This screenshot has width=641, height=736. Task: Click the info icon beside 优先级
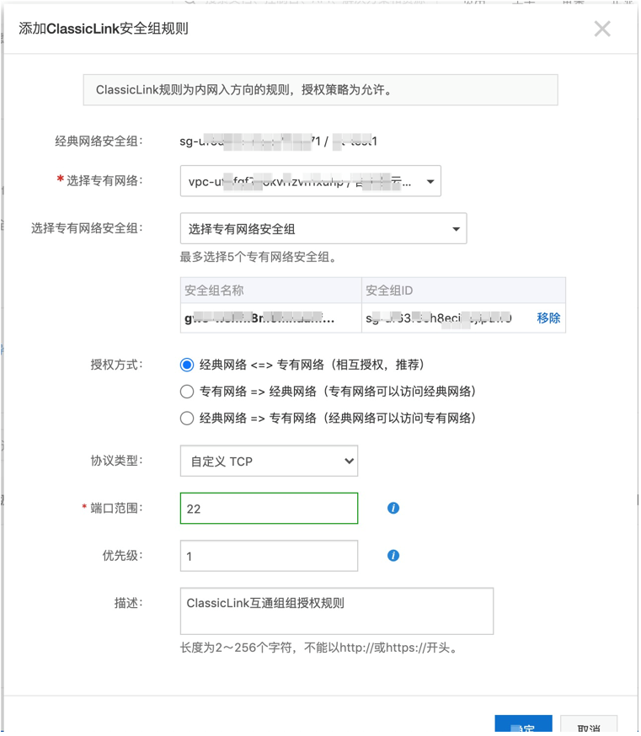[393, 556]
